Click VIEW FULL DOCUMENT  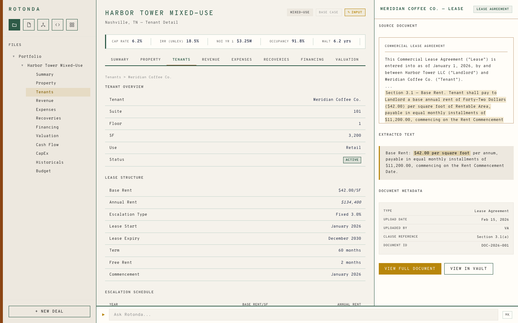click(x=410, y=268)
